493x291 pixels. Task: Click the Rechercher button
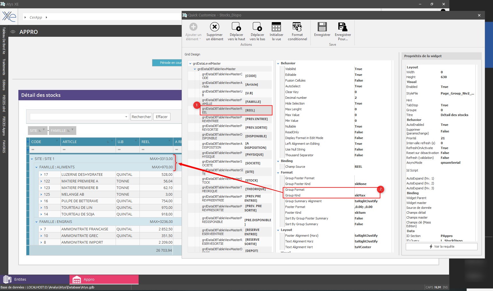[141, 117]
